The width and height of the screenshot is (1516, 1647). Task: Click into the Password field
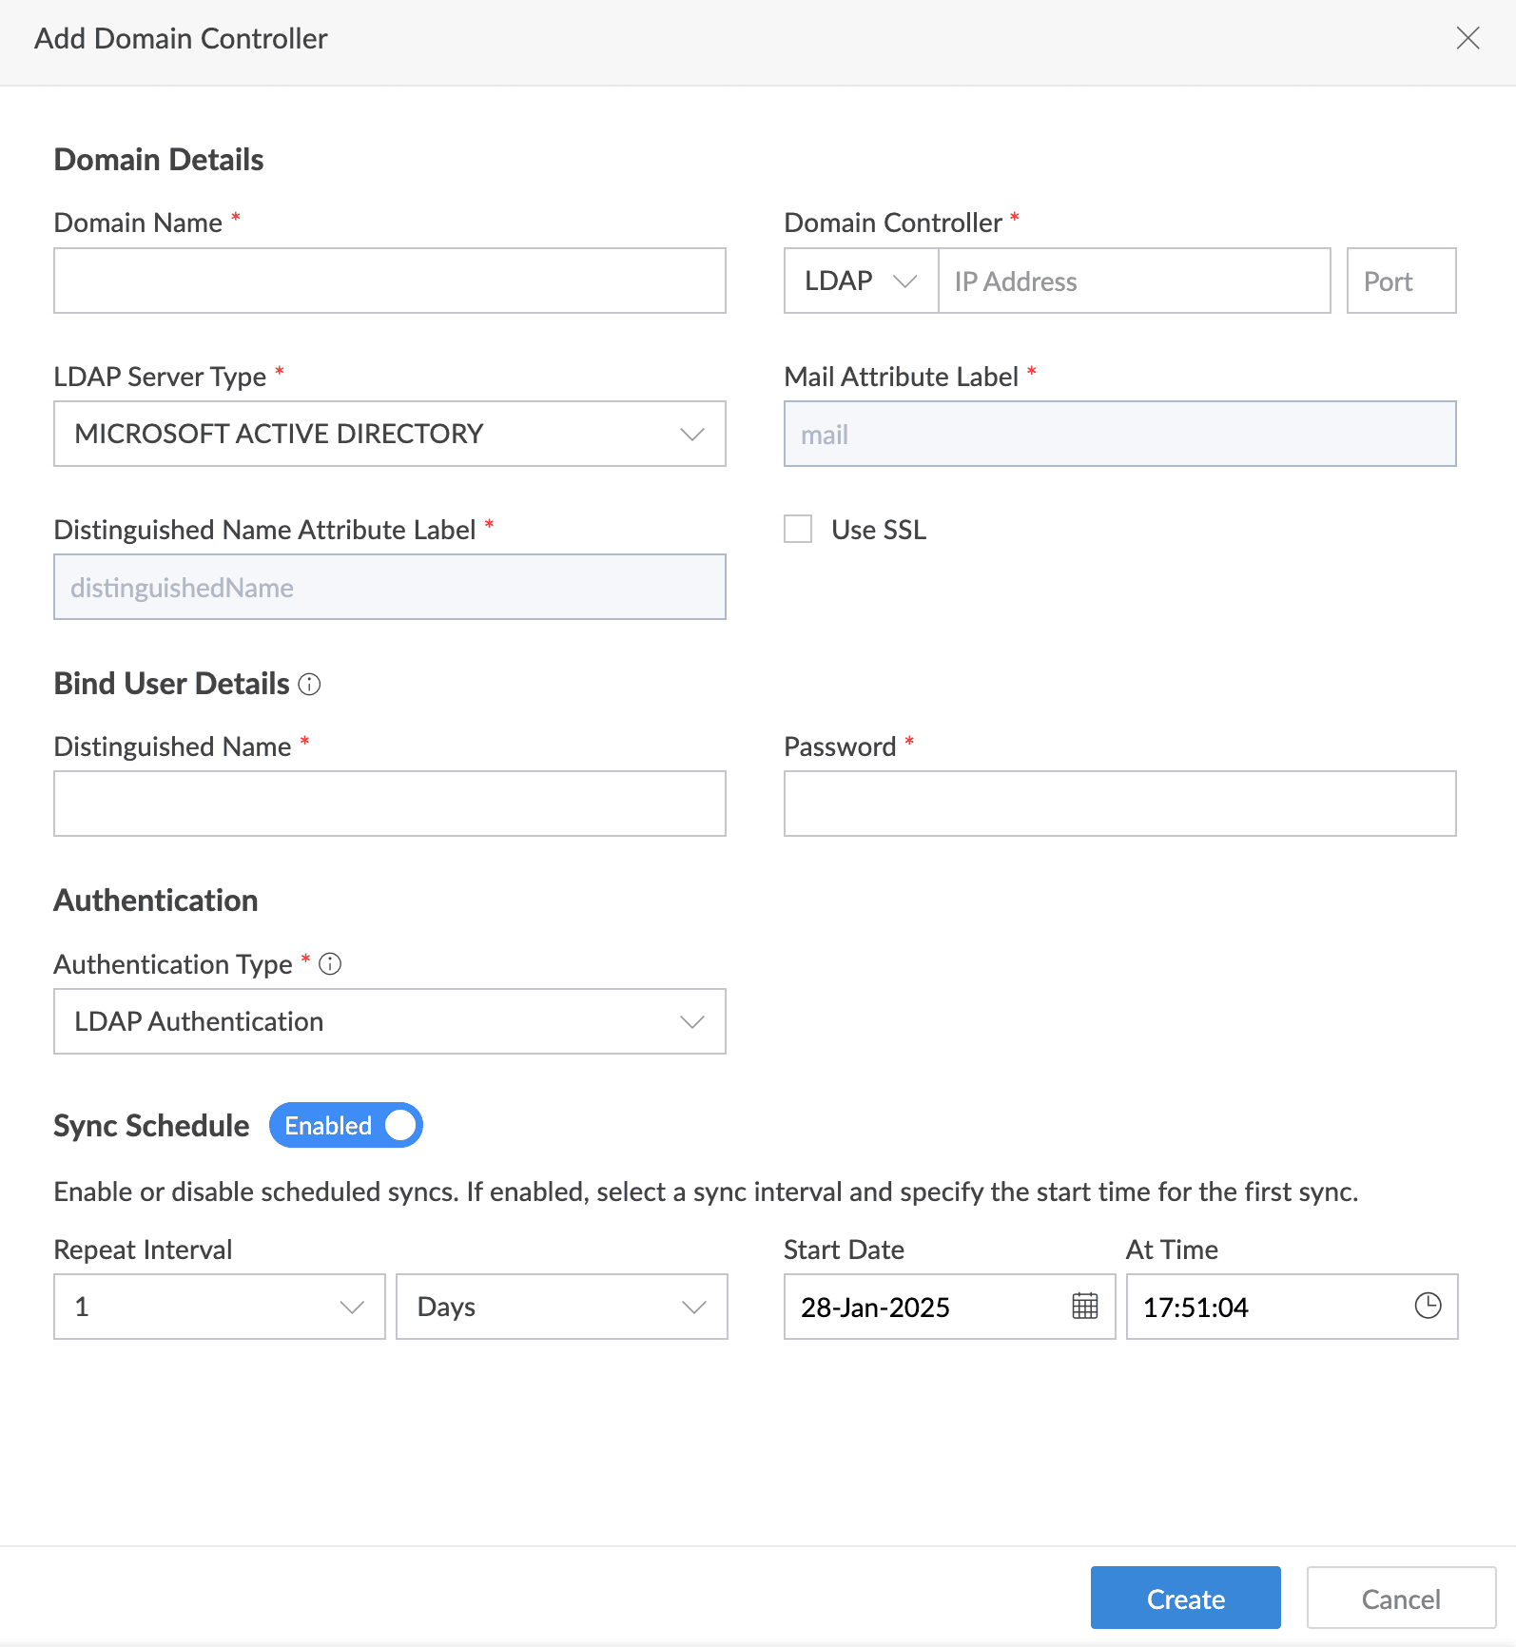pyautogui.click(x=1119, y=804)
